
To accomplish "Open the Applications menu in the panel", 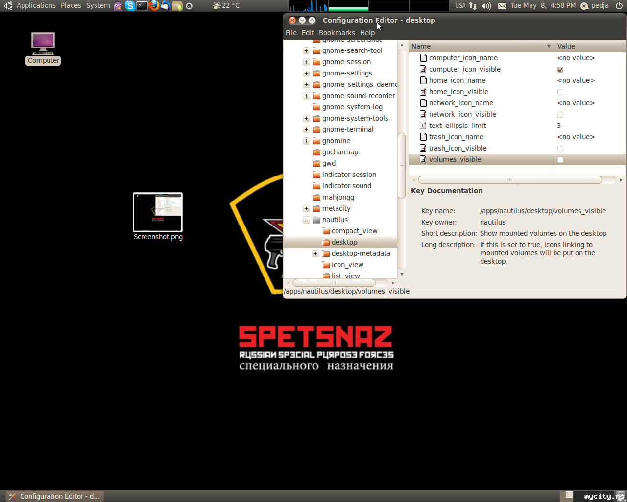I will [x=36, y=5].
